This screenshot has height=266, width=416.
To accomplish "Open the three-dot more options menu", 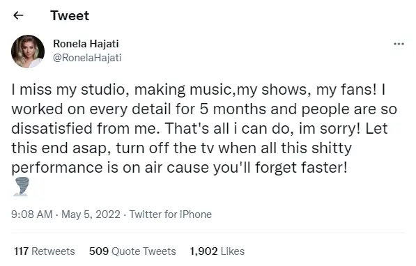I will [x=399, y=44].
